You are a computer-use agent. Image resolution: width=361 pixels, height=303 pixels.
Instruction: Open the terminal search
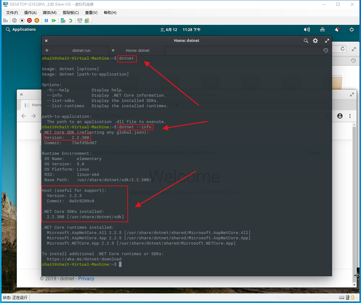[x=306, y=41]
